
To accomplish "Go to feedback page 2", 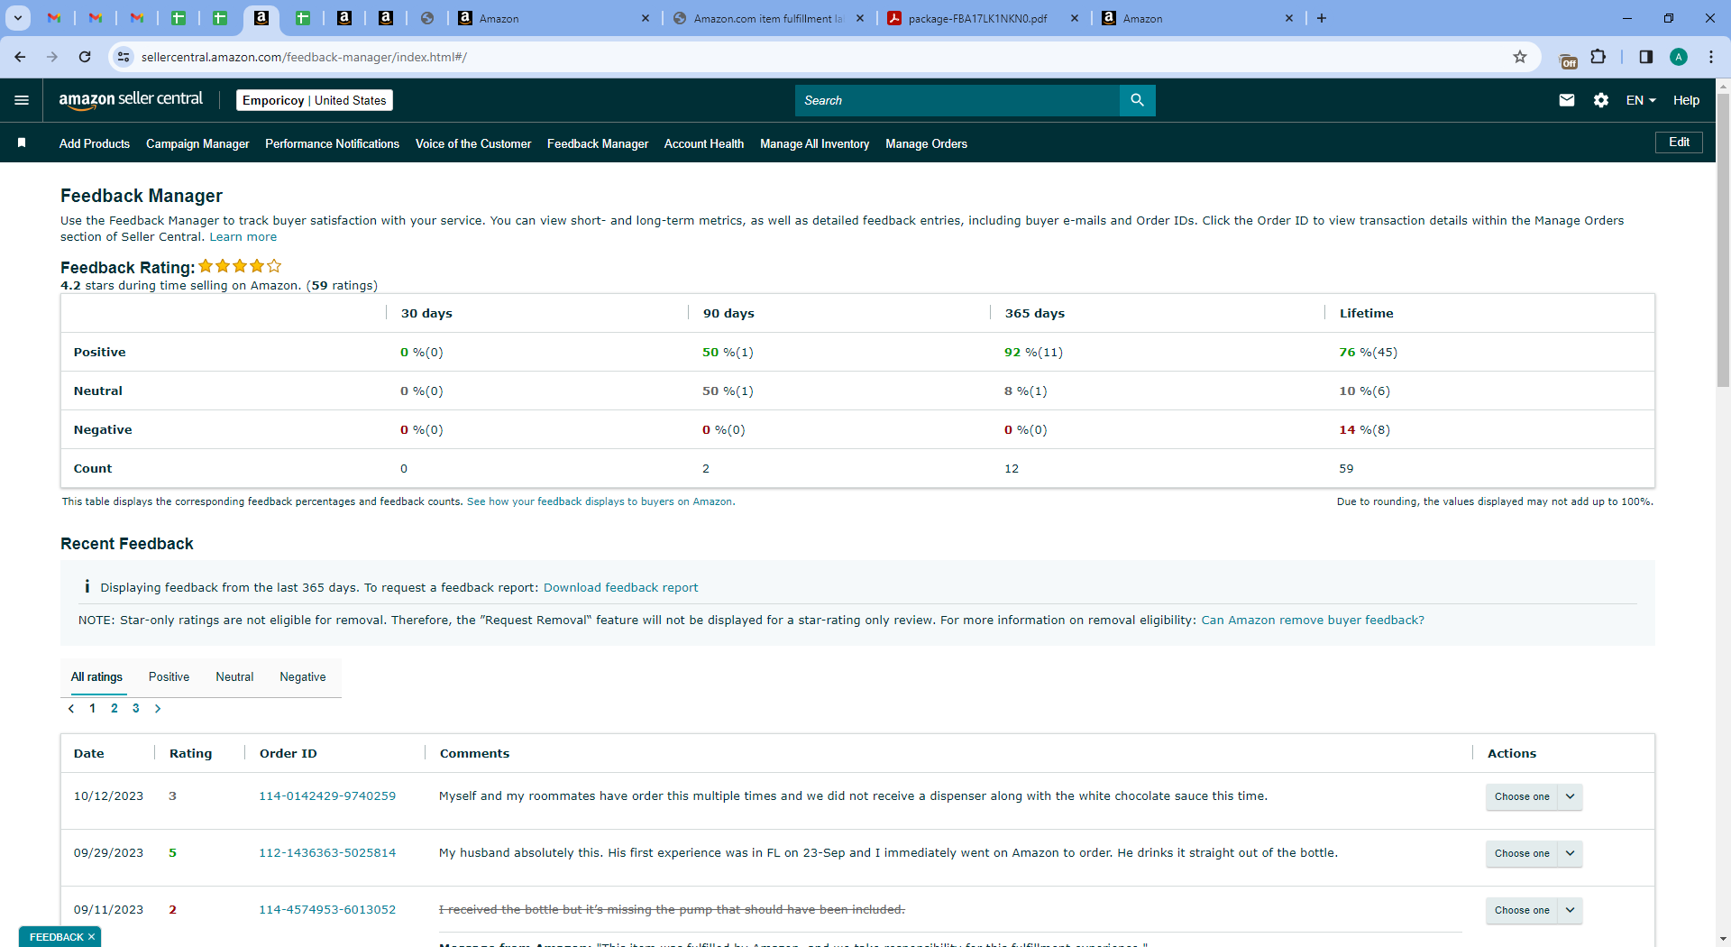I will (x=114, y=709).
